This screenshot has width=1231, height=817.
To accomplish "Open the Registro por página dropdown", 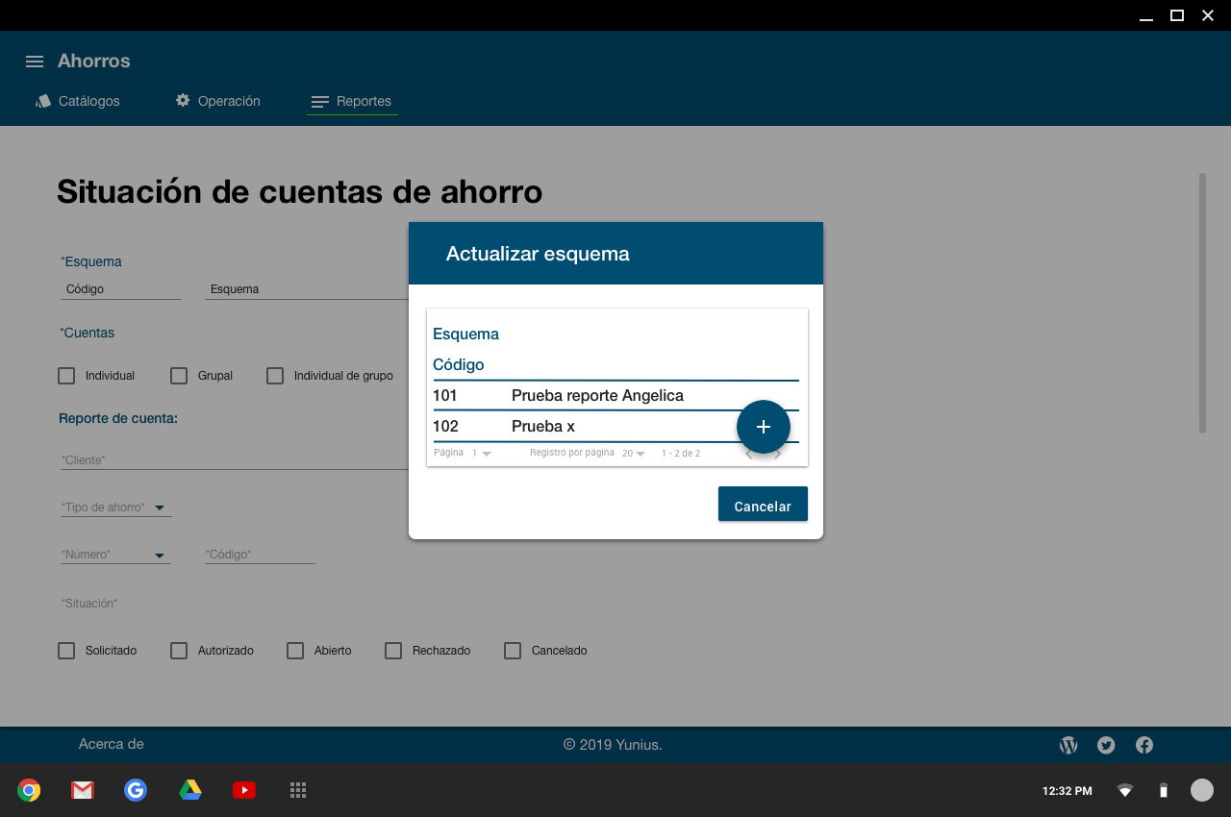I will click(x=634, y=453).
